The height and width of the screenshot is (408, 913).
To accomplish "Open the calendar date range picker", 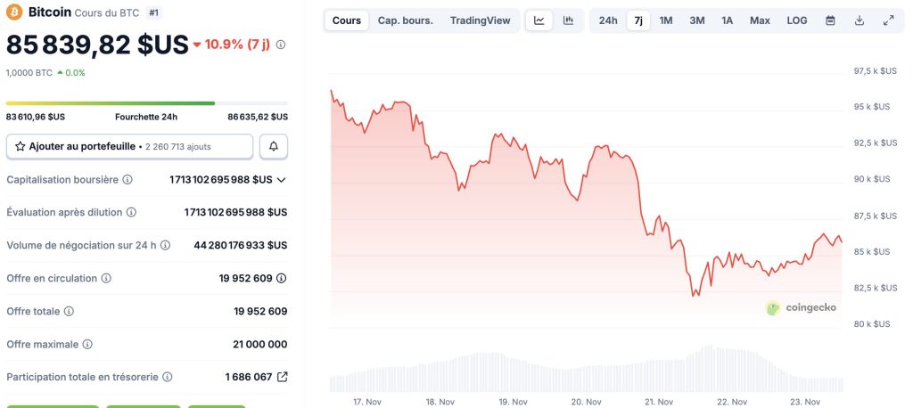I will (x=830, y=20).
